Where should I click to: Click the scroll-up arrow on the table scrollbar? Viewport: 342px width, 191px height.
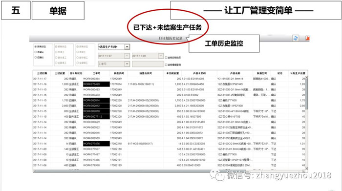(306, 77)
